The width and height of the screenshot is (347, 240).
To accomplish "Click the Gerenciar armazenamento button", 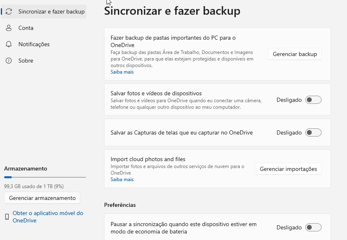I will pos(42,198).
